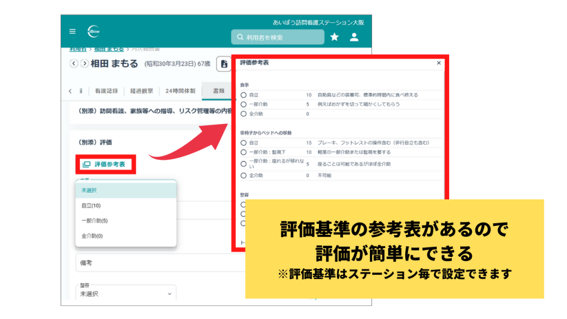Switch to the 書類 tab
The height and width of the screenshot is (319, 567).
[219, 91]
